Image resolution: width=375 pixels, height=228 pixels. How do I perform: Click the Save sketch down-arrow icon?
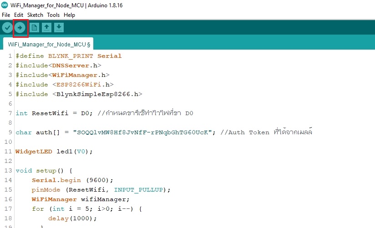click(x=59, y=27)
